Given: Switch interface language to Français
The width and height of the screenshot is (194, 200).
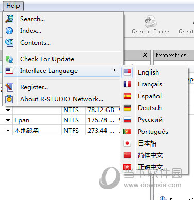Looking at the screenshot, I should (154, 84).
